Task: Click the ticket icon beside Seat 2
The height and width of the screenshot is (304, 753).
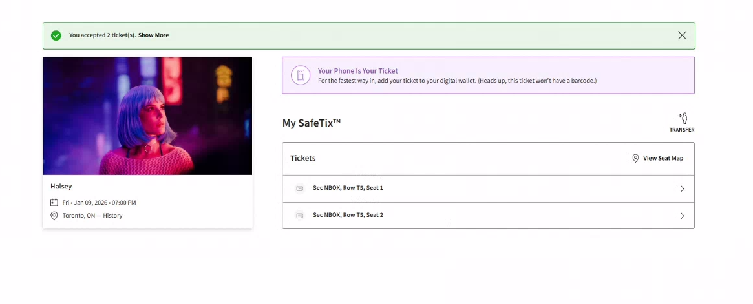Action: 299,216
